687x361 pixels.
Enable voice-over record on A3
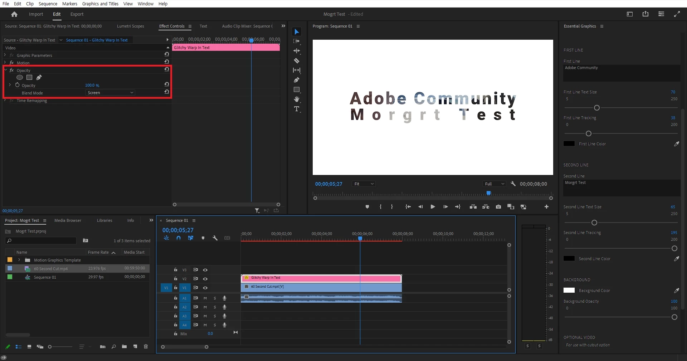224,316
